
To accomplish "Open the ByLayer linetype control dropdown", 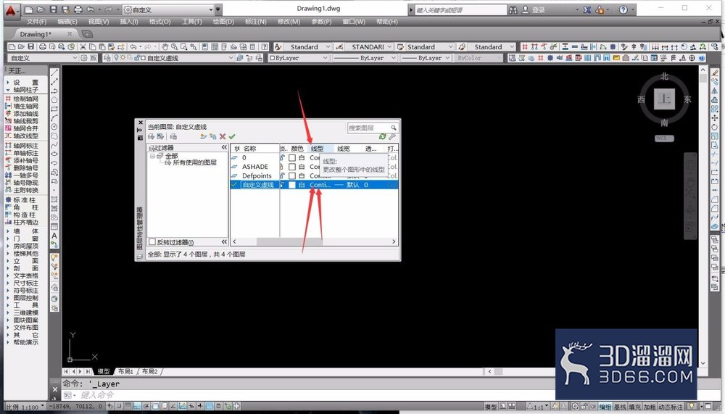I will pos(365,58).
